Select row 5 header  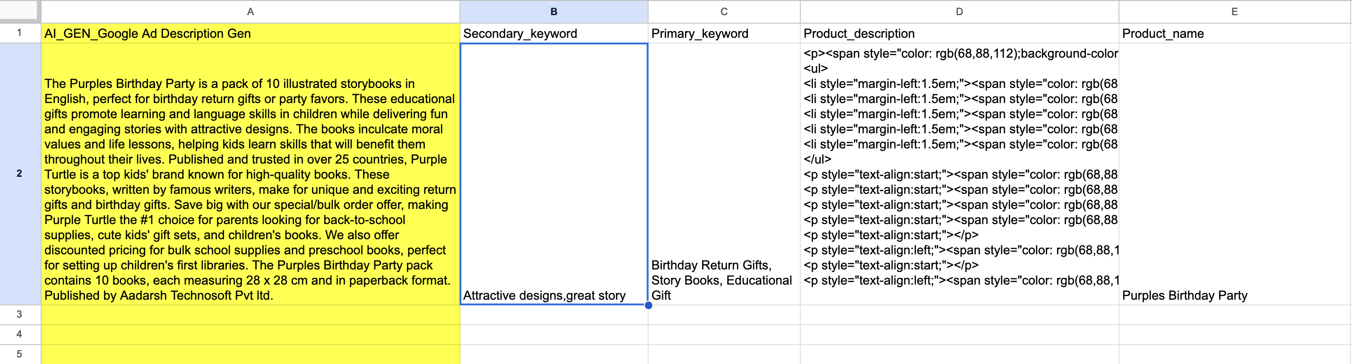pyautogui.click(x=20, y=354)
